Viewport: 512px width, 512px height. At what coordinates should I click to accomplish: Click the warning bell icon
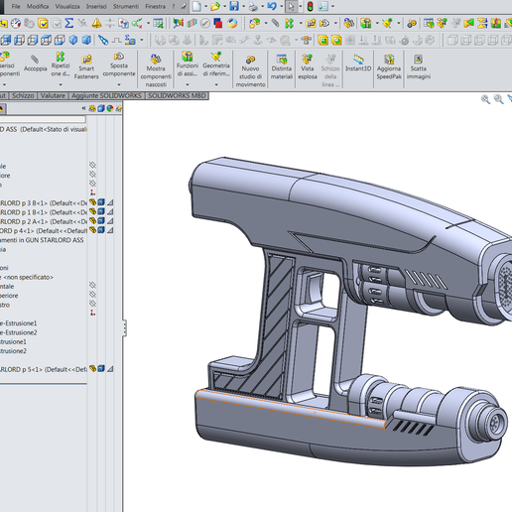tap(96, 23)
